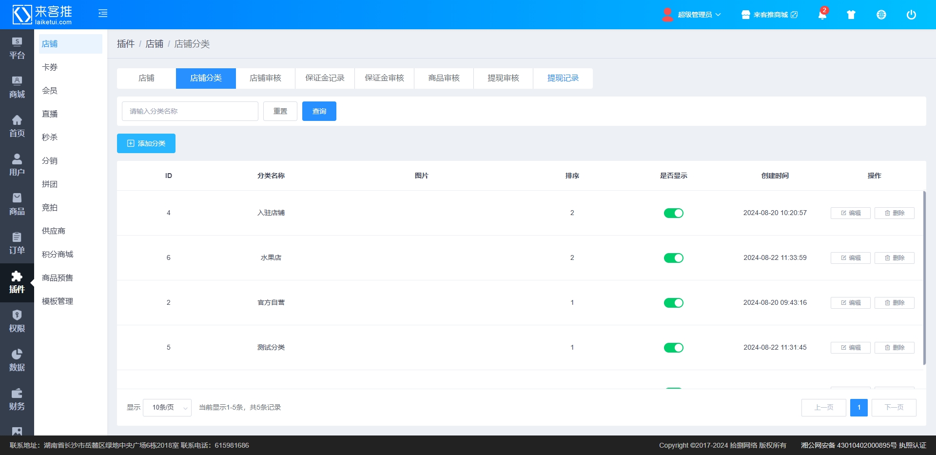Collapse the sidebar with the hamburger icon

103,14
